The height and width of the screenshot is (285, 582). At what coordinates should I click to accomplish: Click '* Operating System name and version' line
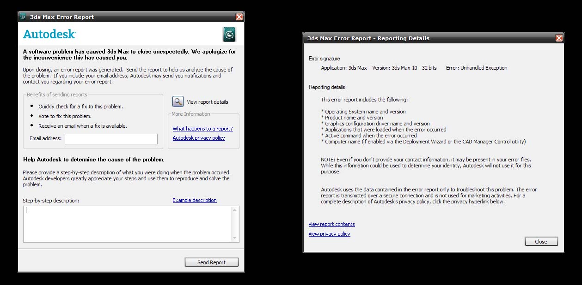363,112
